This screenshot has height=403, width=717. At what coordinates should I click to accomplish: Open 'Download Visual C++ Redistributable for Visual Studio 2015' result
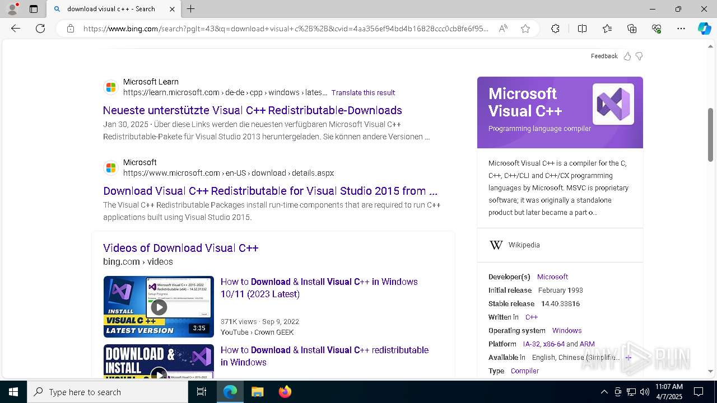tap(270, 191)
